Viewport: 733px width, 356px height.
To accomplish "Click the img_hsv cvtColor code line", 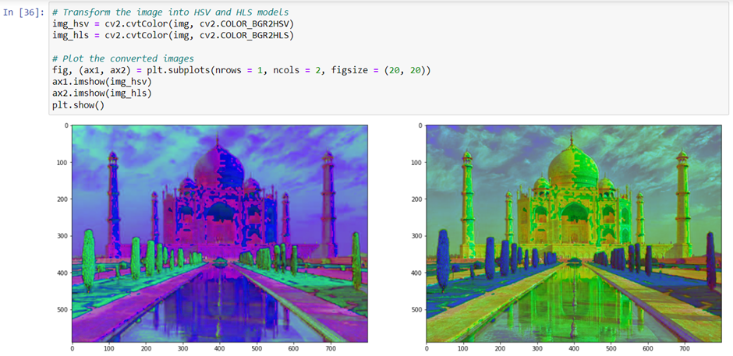I will tap(173, 23).
